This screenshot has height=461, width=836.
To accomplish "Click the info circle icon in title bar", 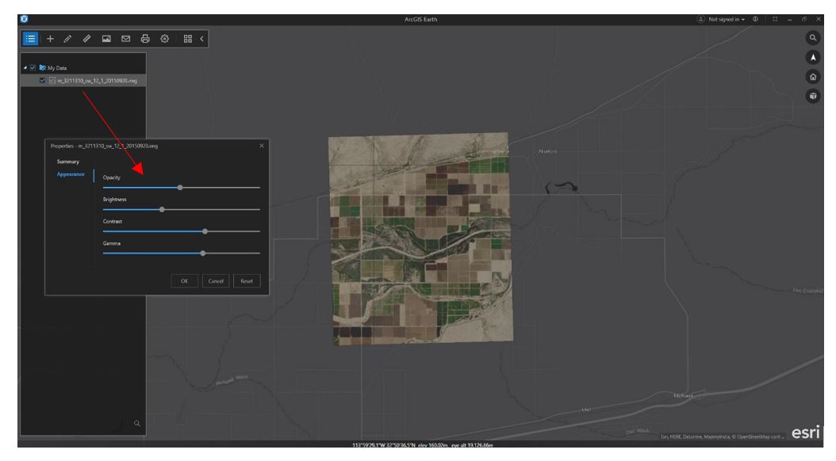I will point(755,19).
